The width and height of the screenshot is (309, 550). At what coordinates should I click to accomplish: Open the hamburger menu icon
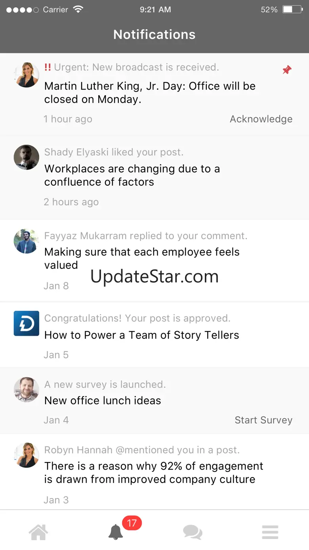coord(270,532)
